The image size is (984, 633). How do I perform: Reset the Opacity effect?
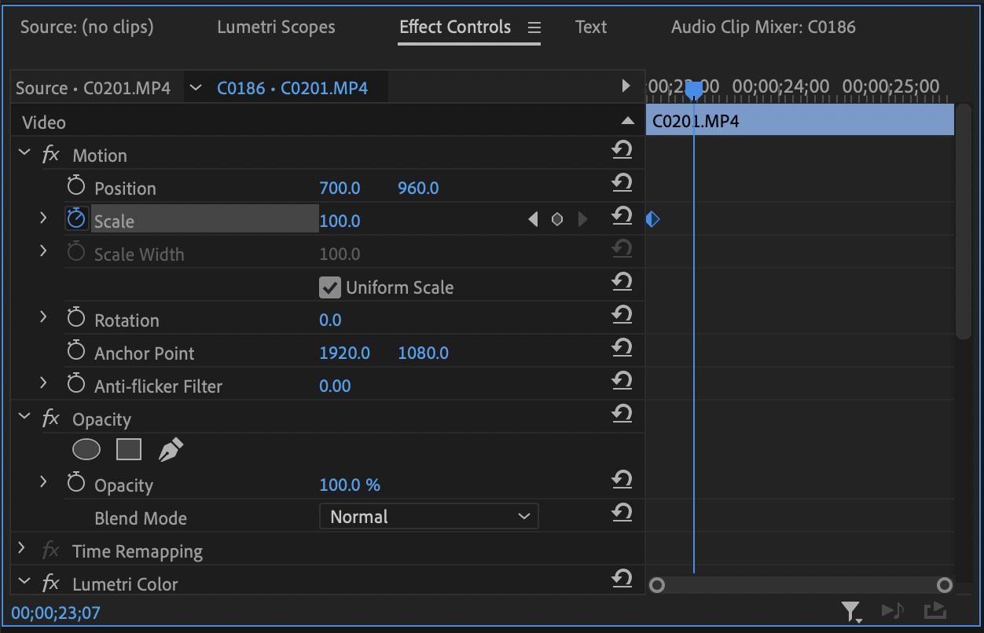622,415
